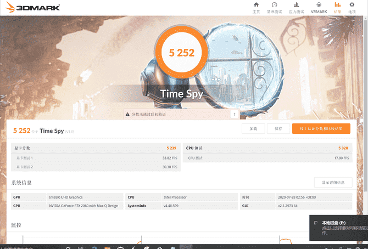Click the Time Spy title on the hero image
Screen dimensions: 368x249
pyautogui.click(x=182, y=94)
